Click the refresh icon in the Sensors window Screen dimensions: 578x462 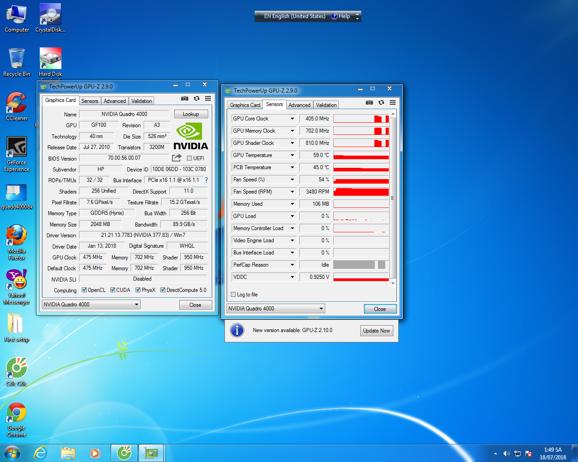[381, 102]
